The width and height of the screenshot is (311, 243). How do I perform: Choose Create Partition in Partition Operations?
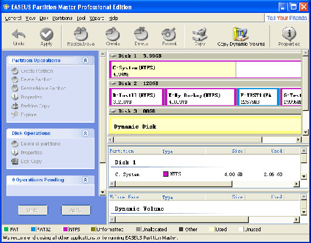32,71
